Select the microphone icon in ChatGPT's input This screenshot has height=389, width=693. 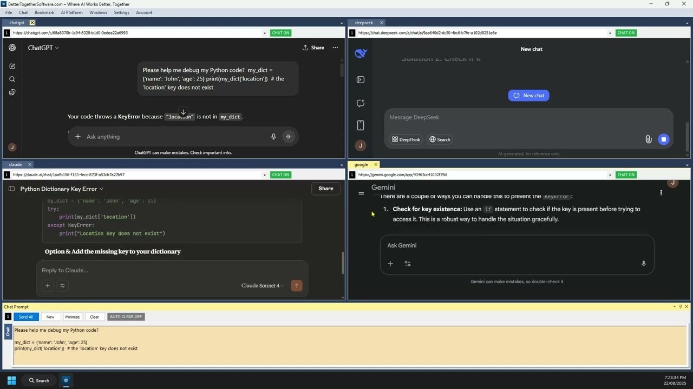pos(273,136)
